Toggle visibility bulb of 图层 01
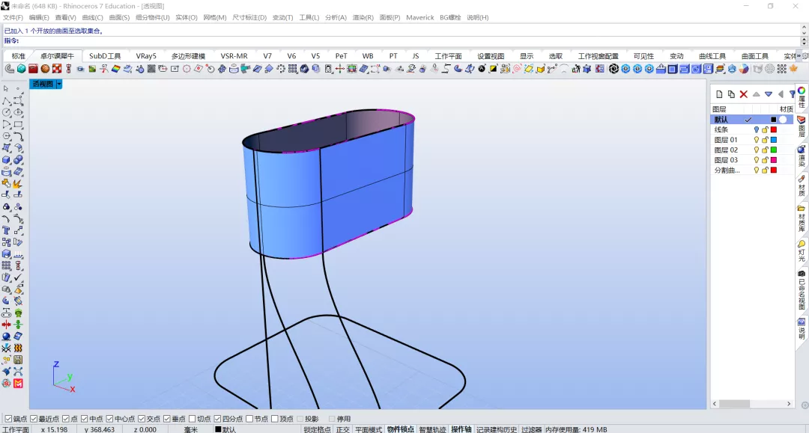Screen dimensions: 809x433 [x=757, y=140]
